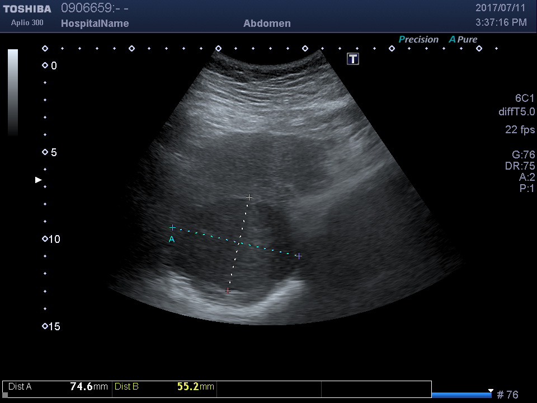
Task: Select the right caliper cross of line A
Action: tap(299, 256)
